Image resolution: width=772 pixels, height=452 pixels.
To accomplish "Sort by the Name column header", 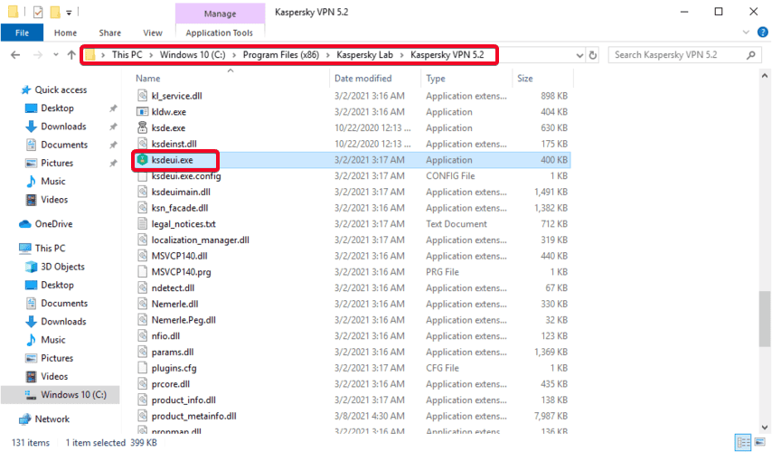I will click(x=147, y=79).
